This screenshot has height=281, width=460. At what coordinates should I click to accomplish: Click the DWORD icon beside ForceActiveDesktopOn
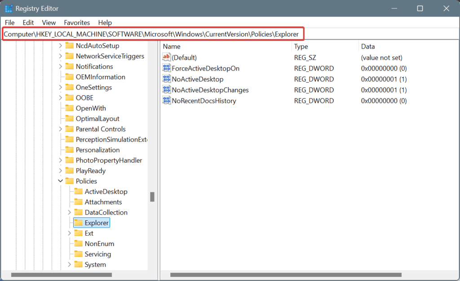[167, 68]
